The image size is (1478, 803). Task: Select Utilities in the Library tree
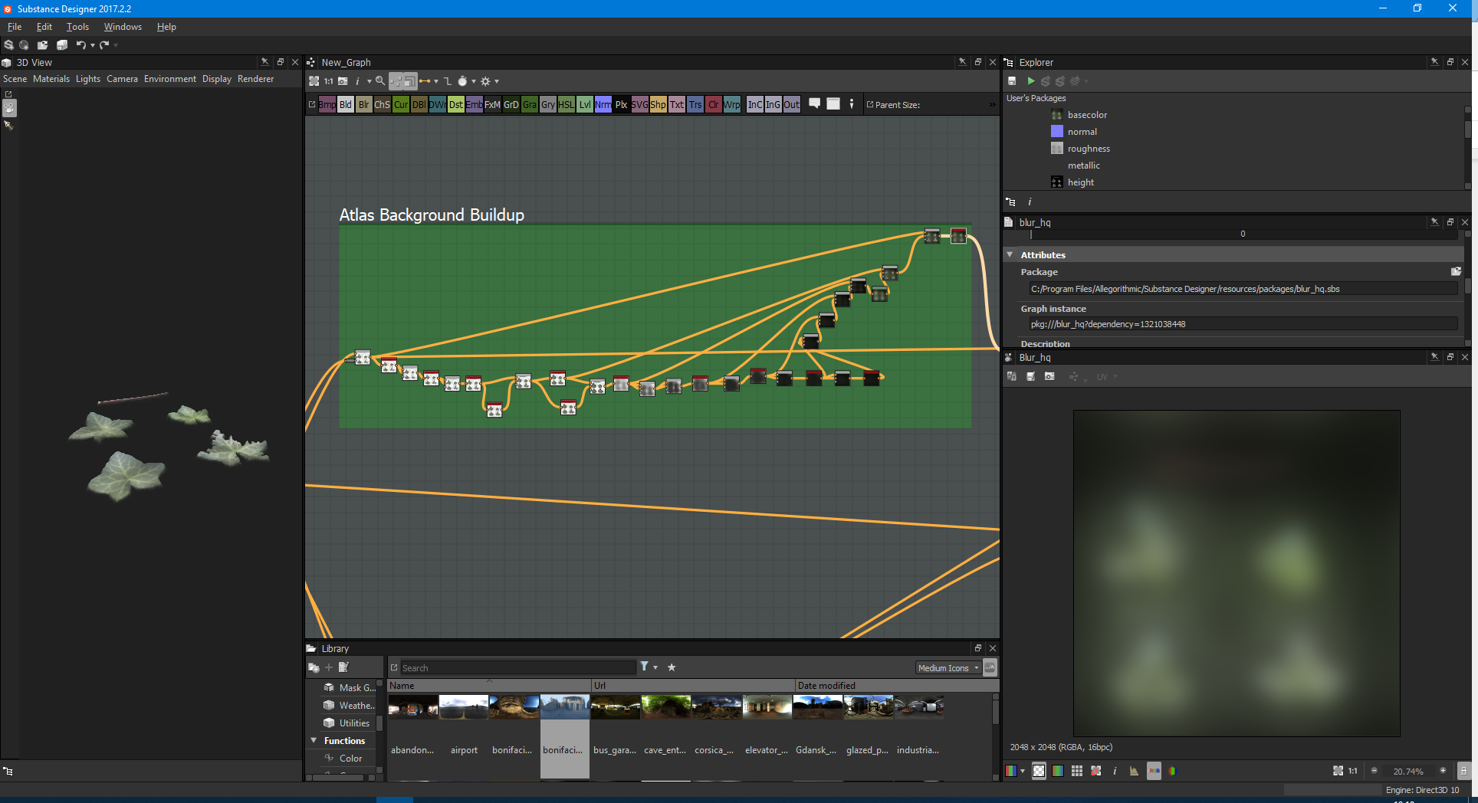tap(353, 723)
